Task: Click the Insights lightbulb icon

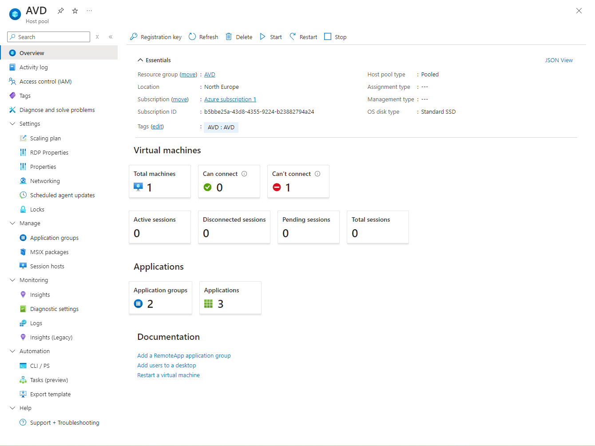Action: pos(23,295)
